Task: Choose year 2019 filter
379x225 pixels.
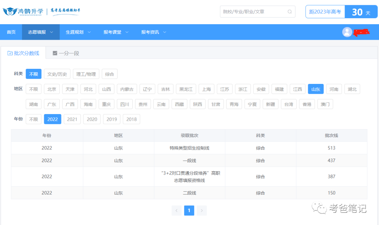Action: tap(112, 119)
